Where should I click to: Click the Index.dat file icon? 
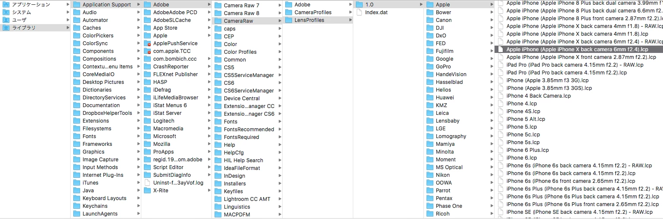point(359,12)
